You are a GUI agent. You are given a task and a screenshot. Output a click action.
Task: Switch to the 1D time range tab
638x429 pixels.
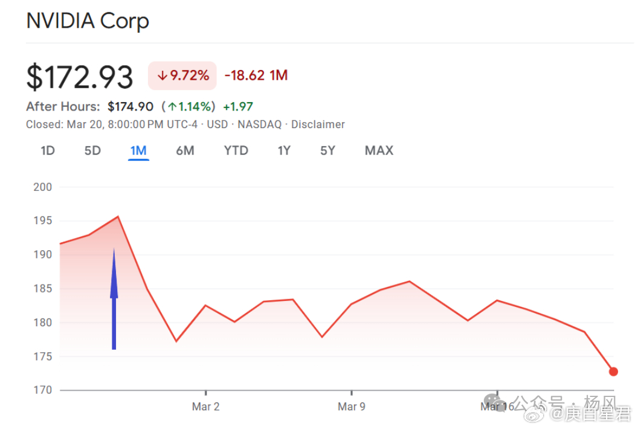[48, 150]
